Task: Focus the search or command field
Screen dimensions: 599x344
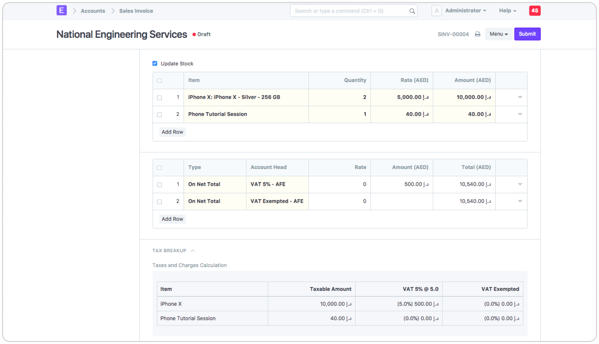Action: (x=353, y=11)
